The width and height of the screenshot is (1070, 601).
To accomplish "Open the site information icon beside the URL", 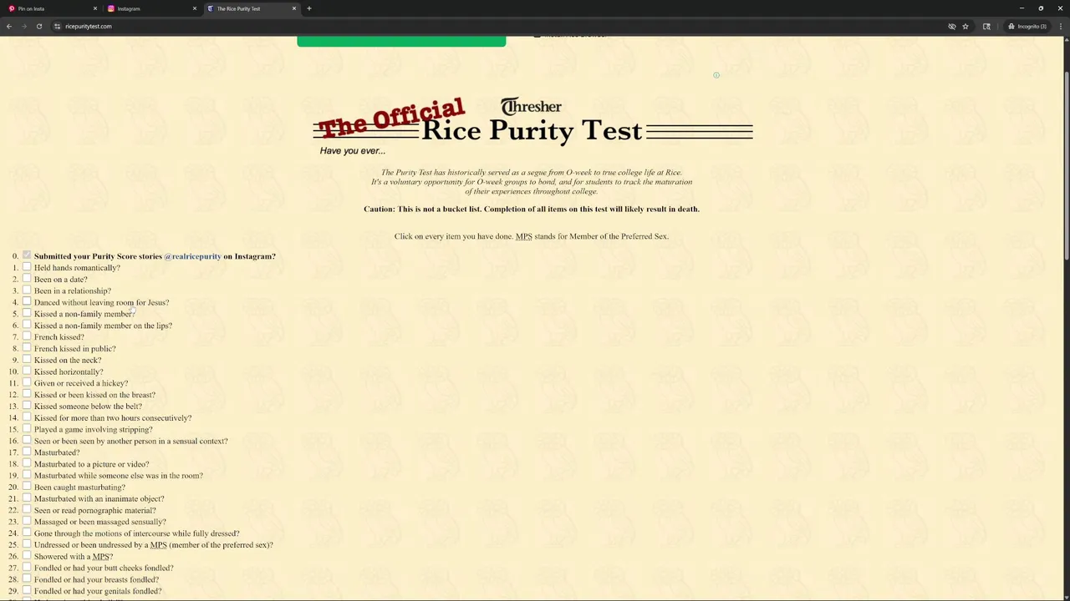I will [x=57, y=26].
